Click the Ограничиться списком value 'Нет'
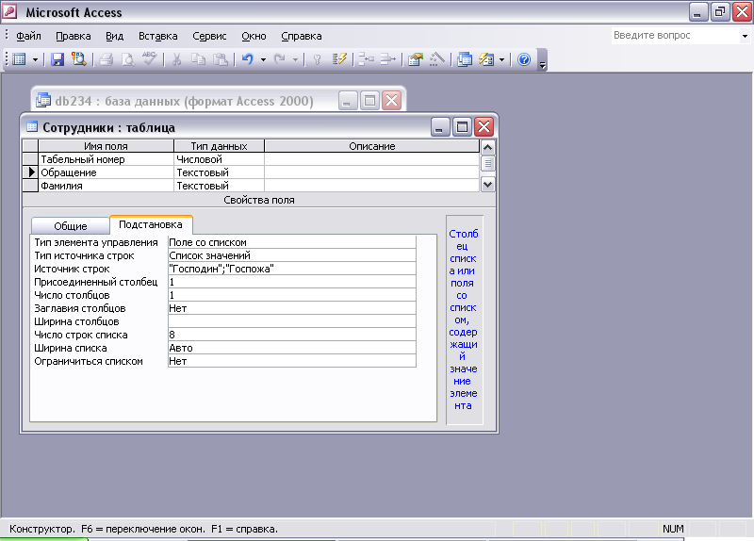This screenshot has width=754, height=541. [291, 361]
